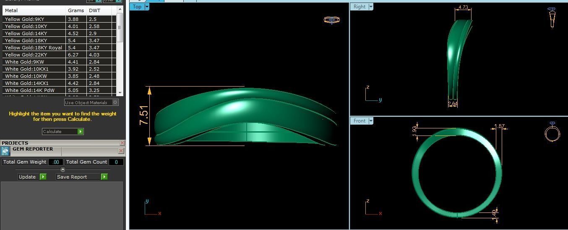The height and width of the screenshot is (230, 568).
Task: Toggle the Use Object Materials option
Action: [x=115, y=102]
